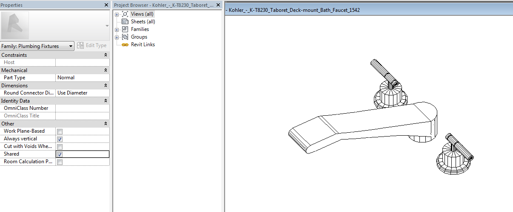Enable the Room Calculation Point checkbox
The width and height of the screenshot is (513, 212).
60,162
